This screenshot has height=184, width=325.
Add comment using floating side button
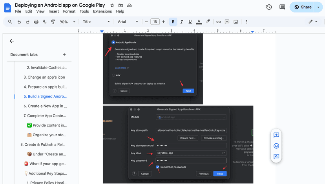[276, 135]
